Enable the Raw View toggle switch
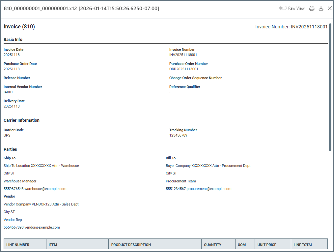334x252 pixels. click(x=283, y=8)
